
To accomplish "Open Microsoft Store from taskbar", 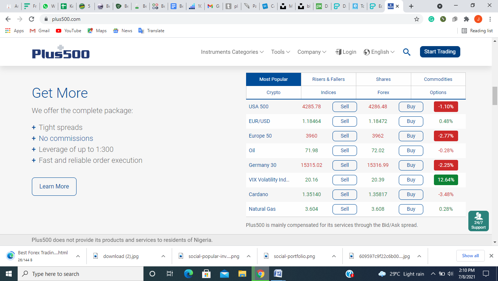I will coord(207,274).
